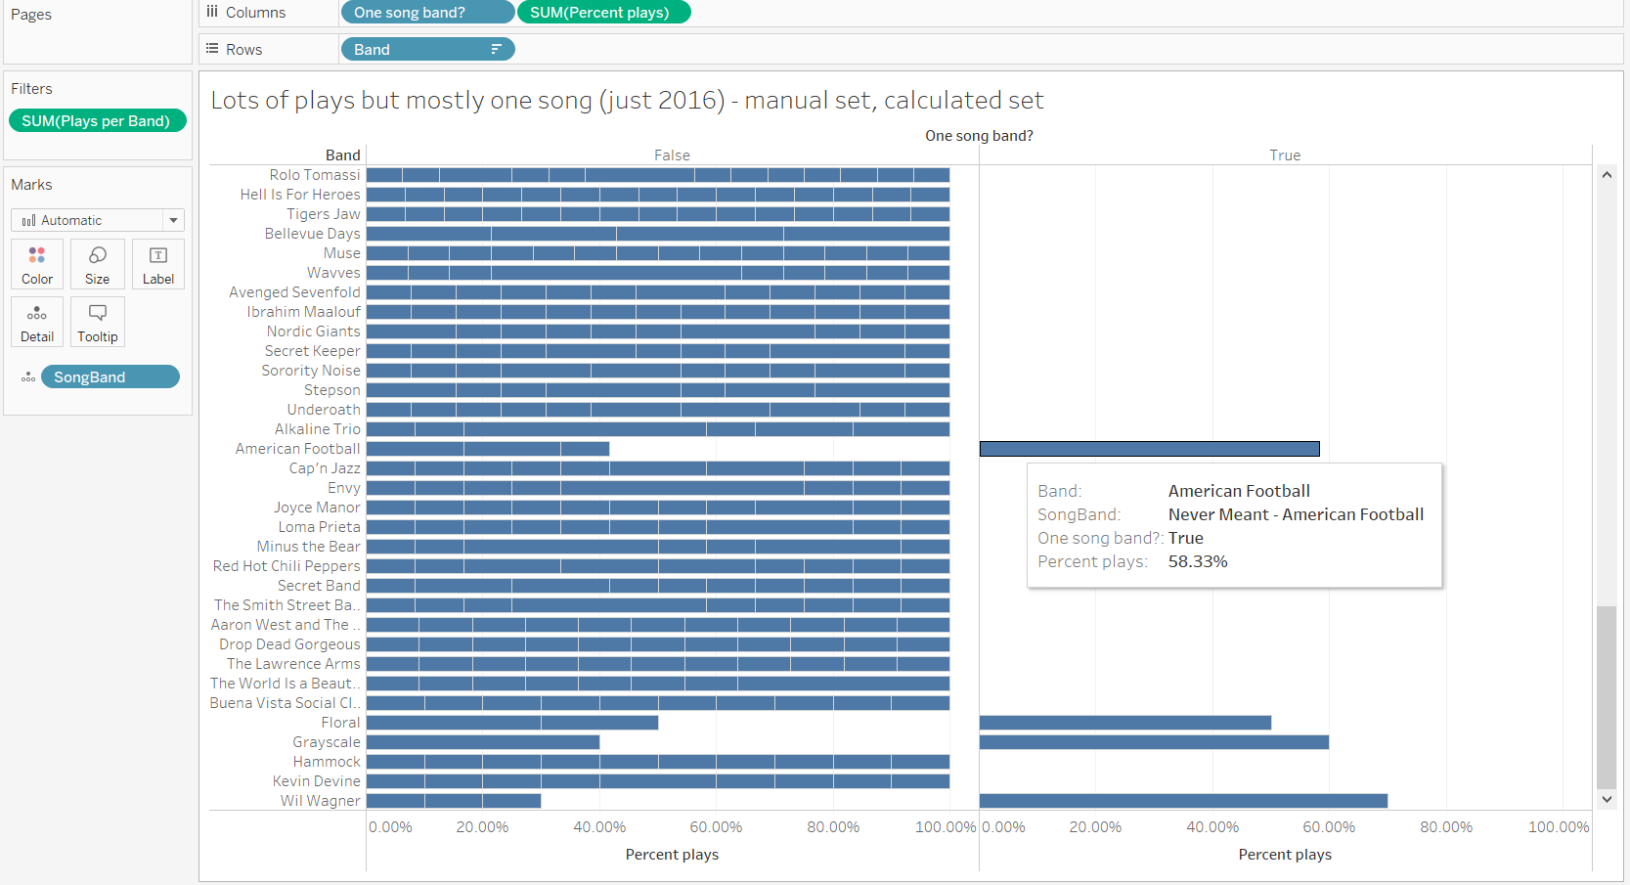The width and height of the screenshot is (1630, 885).
Task: Click the Grayscale row label
Action: 327,742
